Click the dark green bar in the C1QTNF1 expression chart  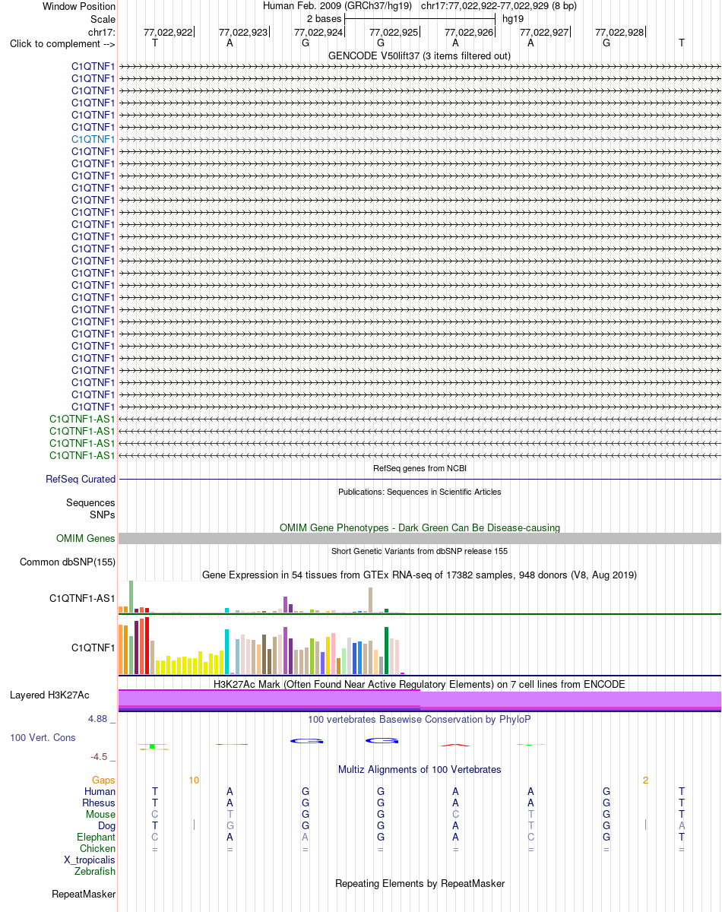[x=387, y=651]
